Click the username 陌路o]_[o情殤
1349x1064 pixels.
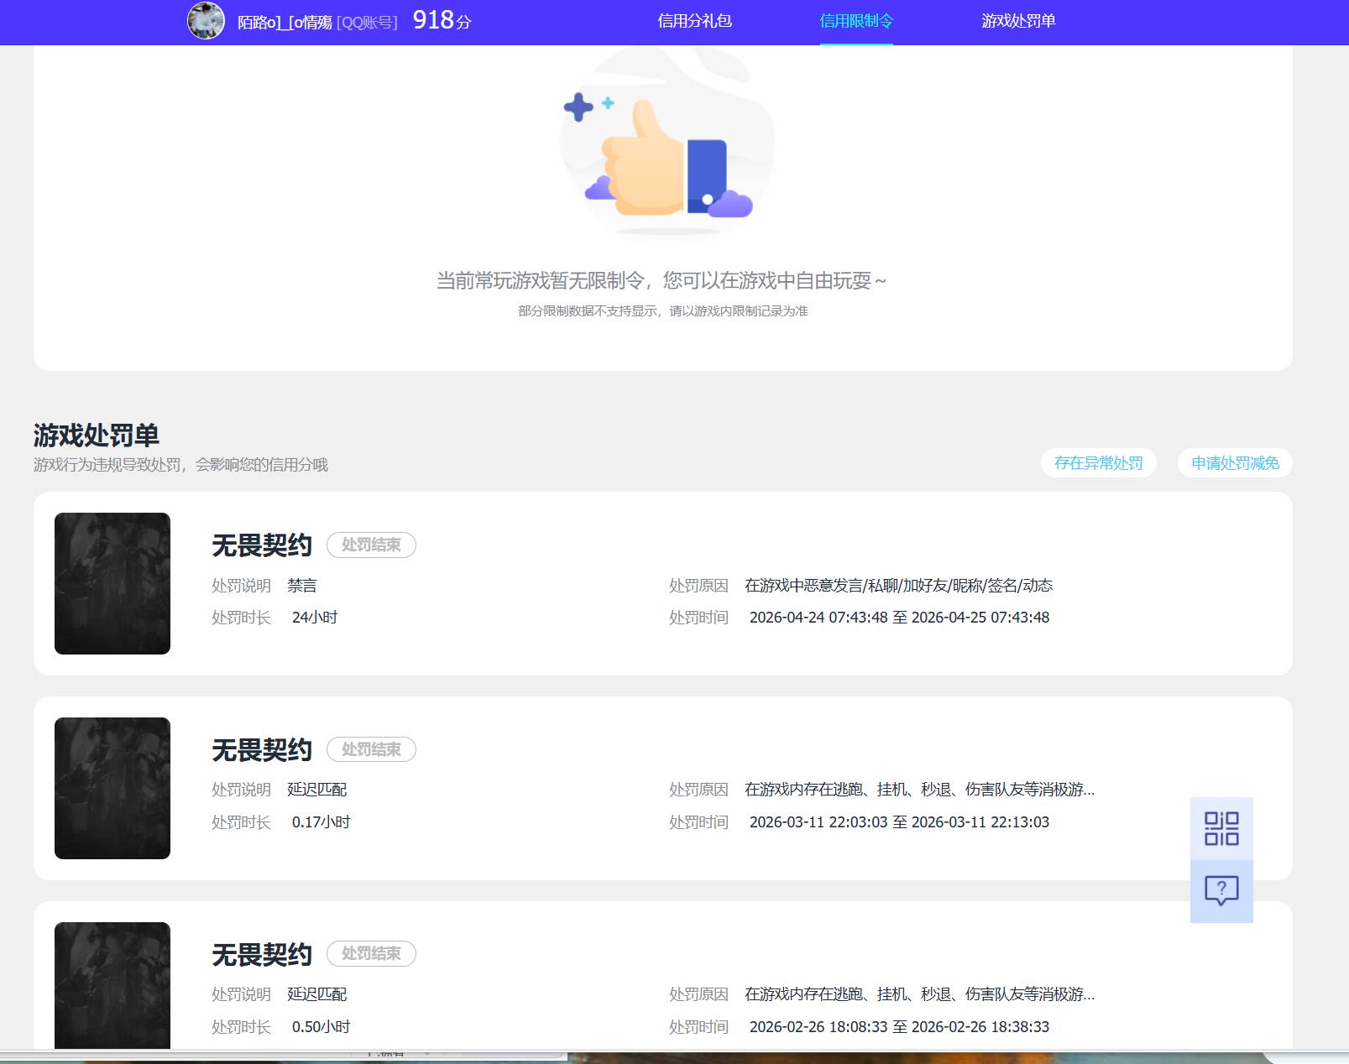285,23
